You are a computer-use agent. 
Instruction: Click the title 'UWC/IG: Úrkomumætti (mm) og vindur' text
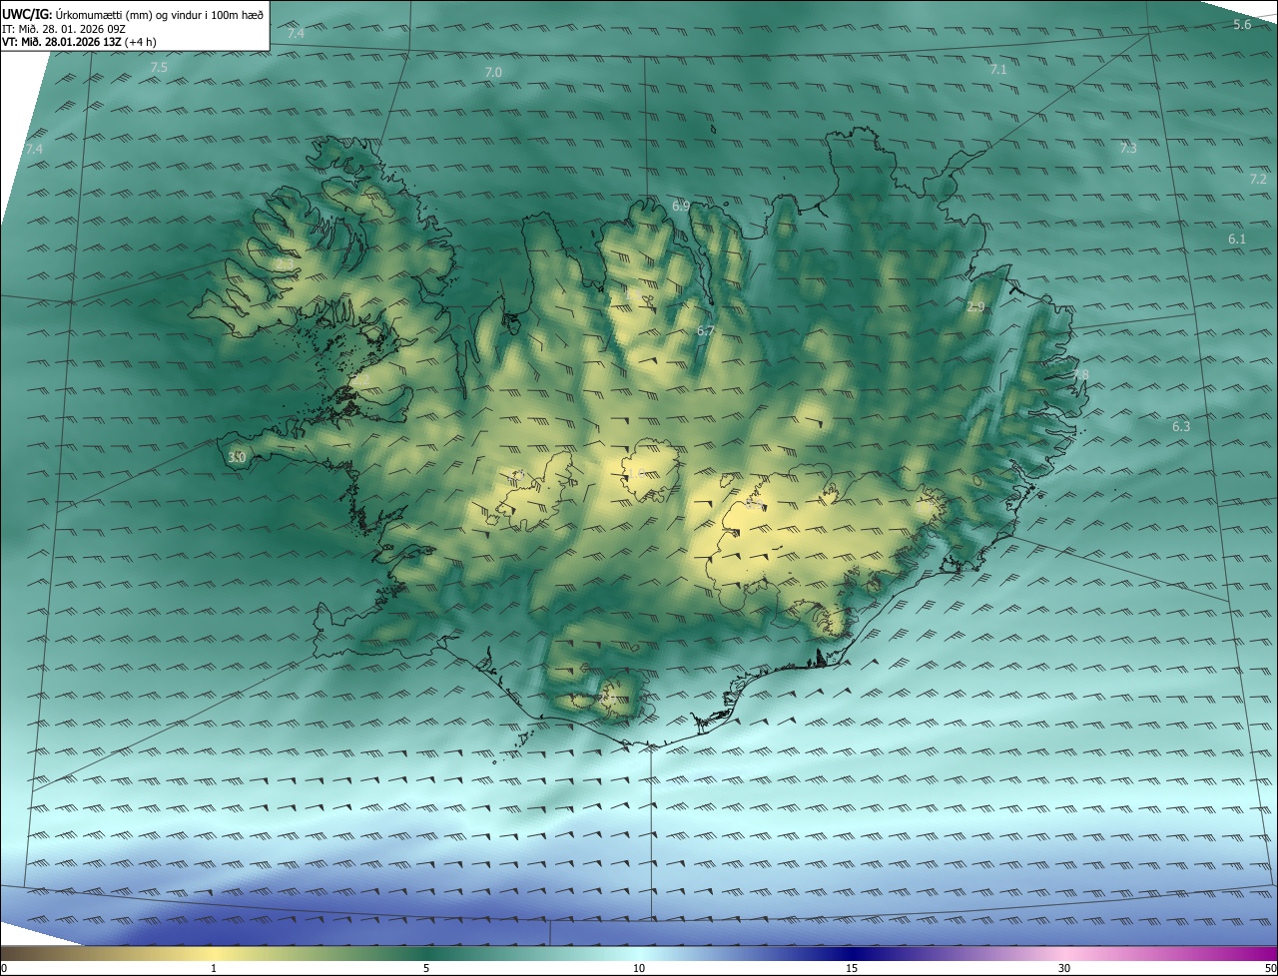pyautogui.click(x=133, y=14)
